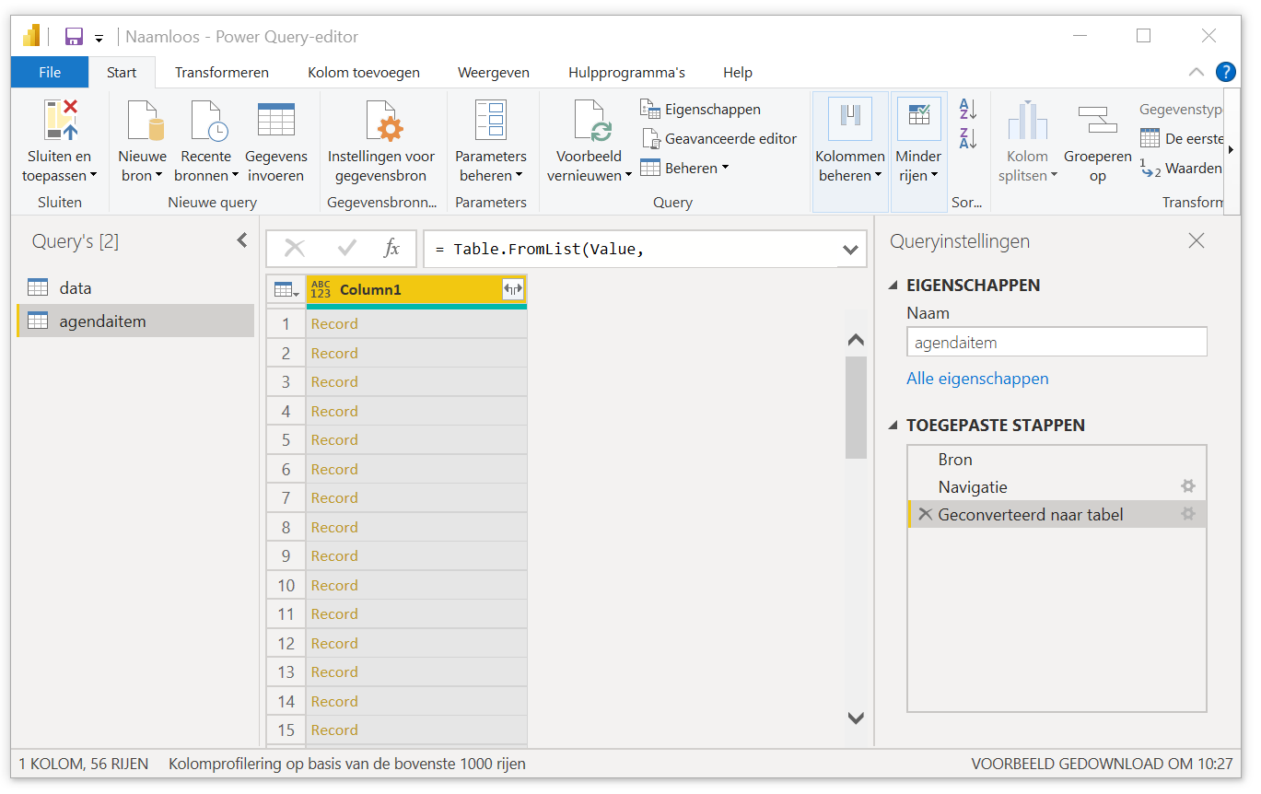The height and width of the screenshot is (794, 1261).
Task: Open the Help tab
Action: [x=738, y=72]
